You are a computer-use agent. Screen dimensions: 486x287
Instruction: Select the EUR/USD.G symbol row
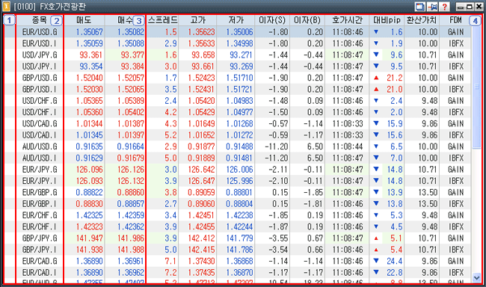click(238, 32)
